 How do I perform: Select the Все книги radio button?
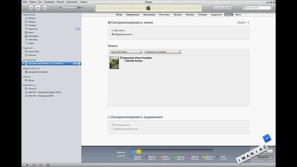[113, 30]
